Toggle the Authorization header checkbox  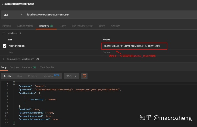coord(5,46)
